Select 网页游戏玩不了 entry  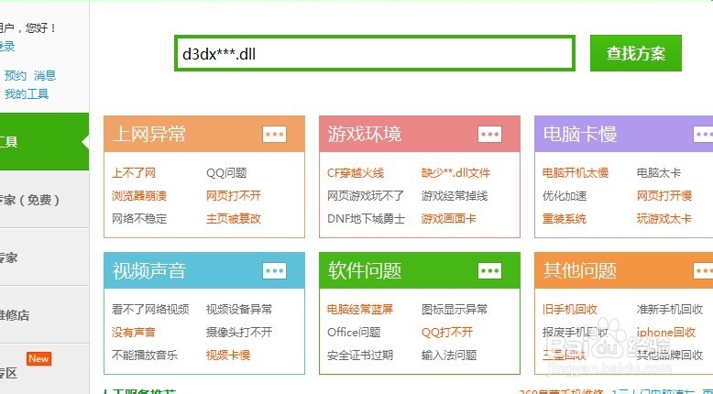[366, 196]
